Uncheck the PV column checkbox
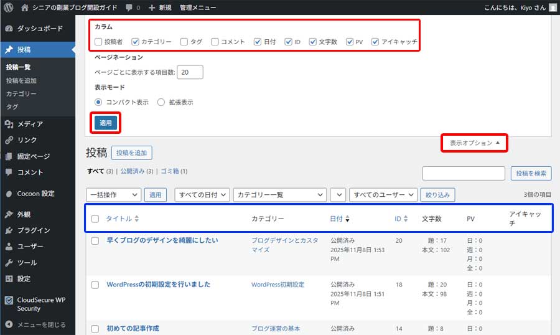 click(x=350, y=42)
